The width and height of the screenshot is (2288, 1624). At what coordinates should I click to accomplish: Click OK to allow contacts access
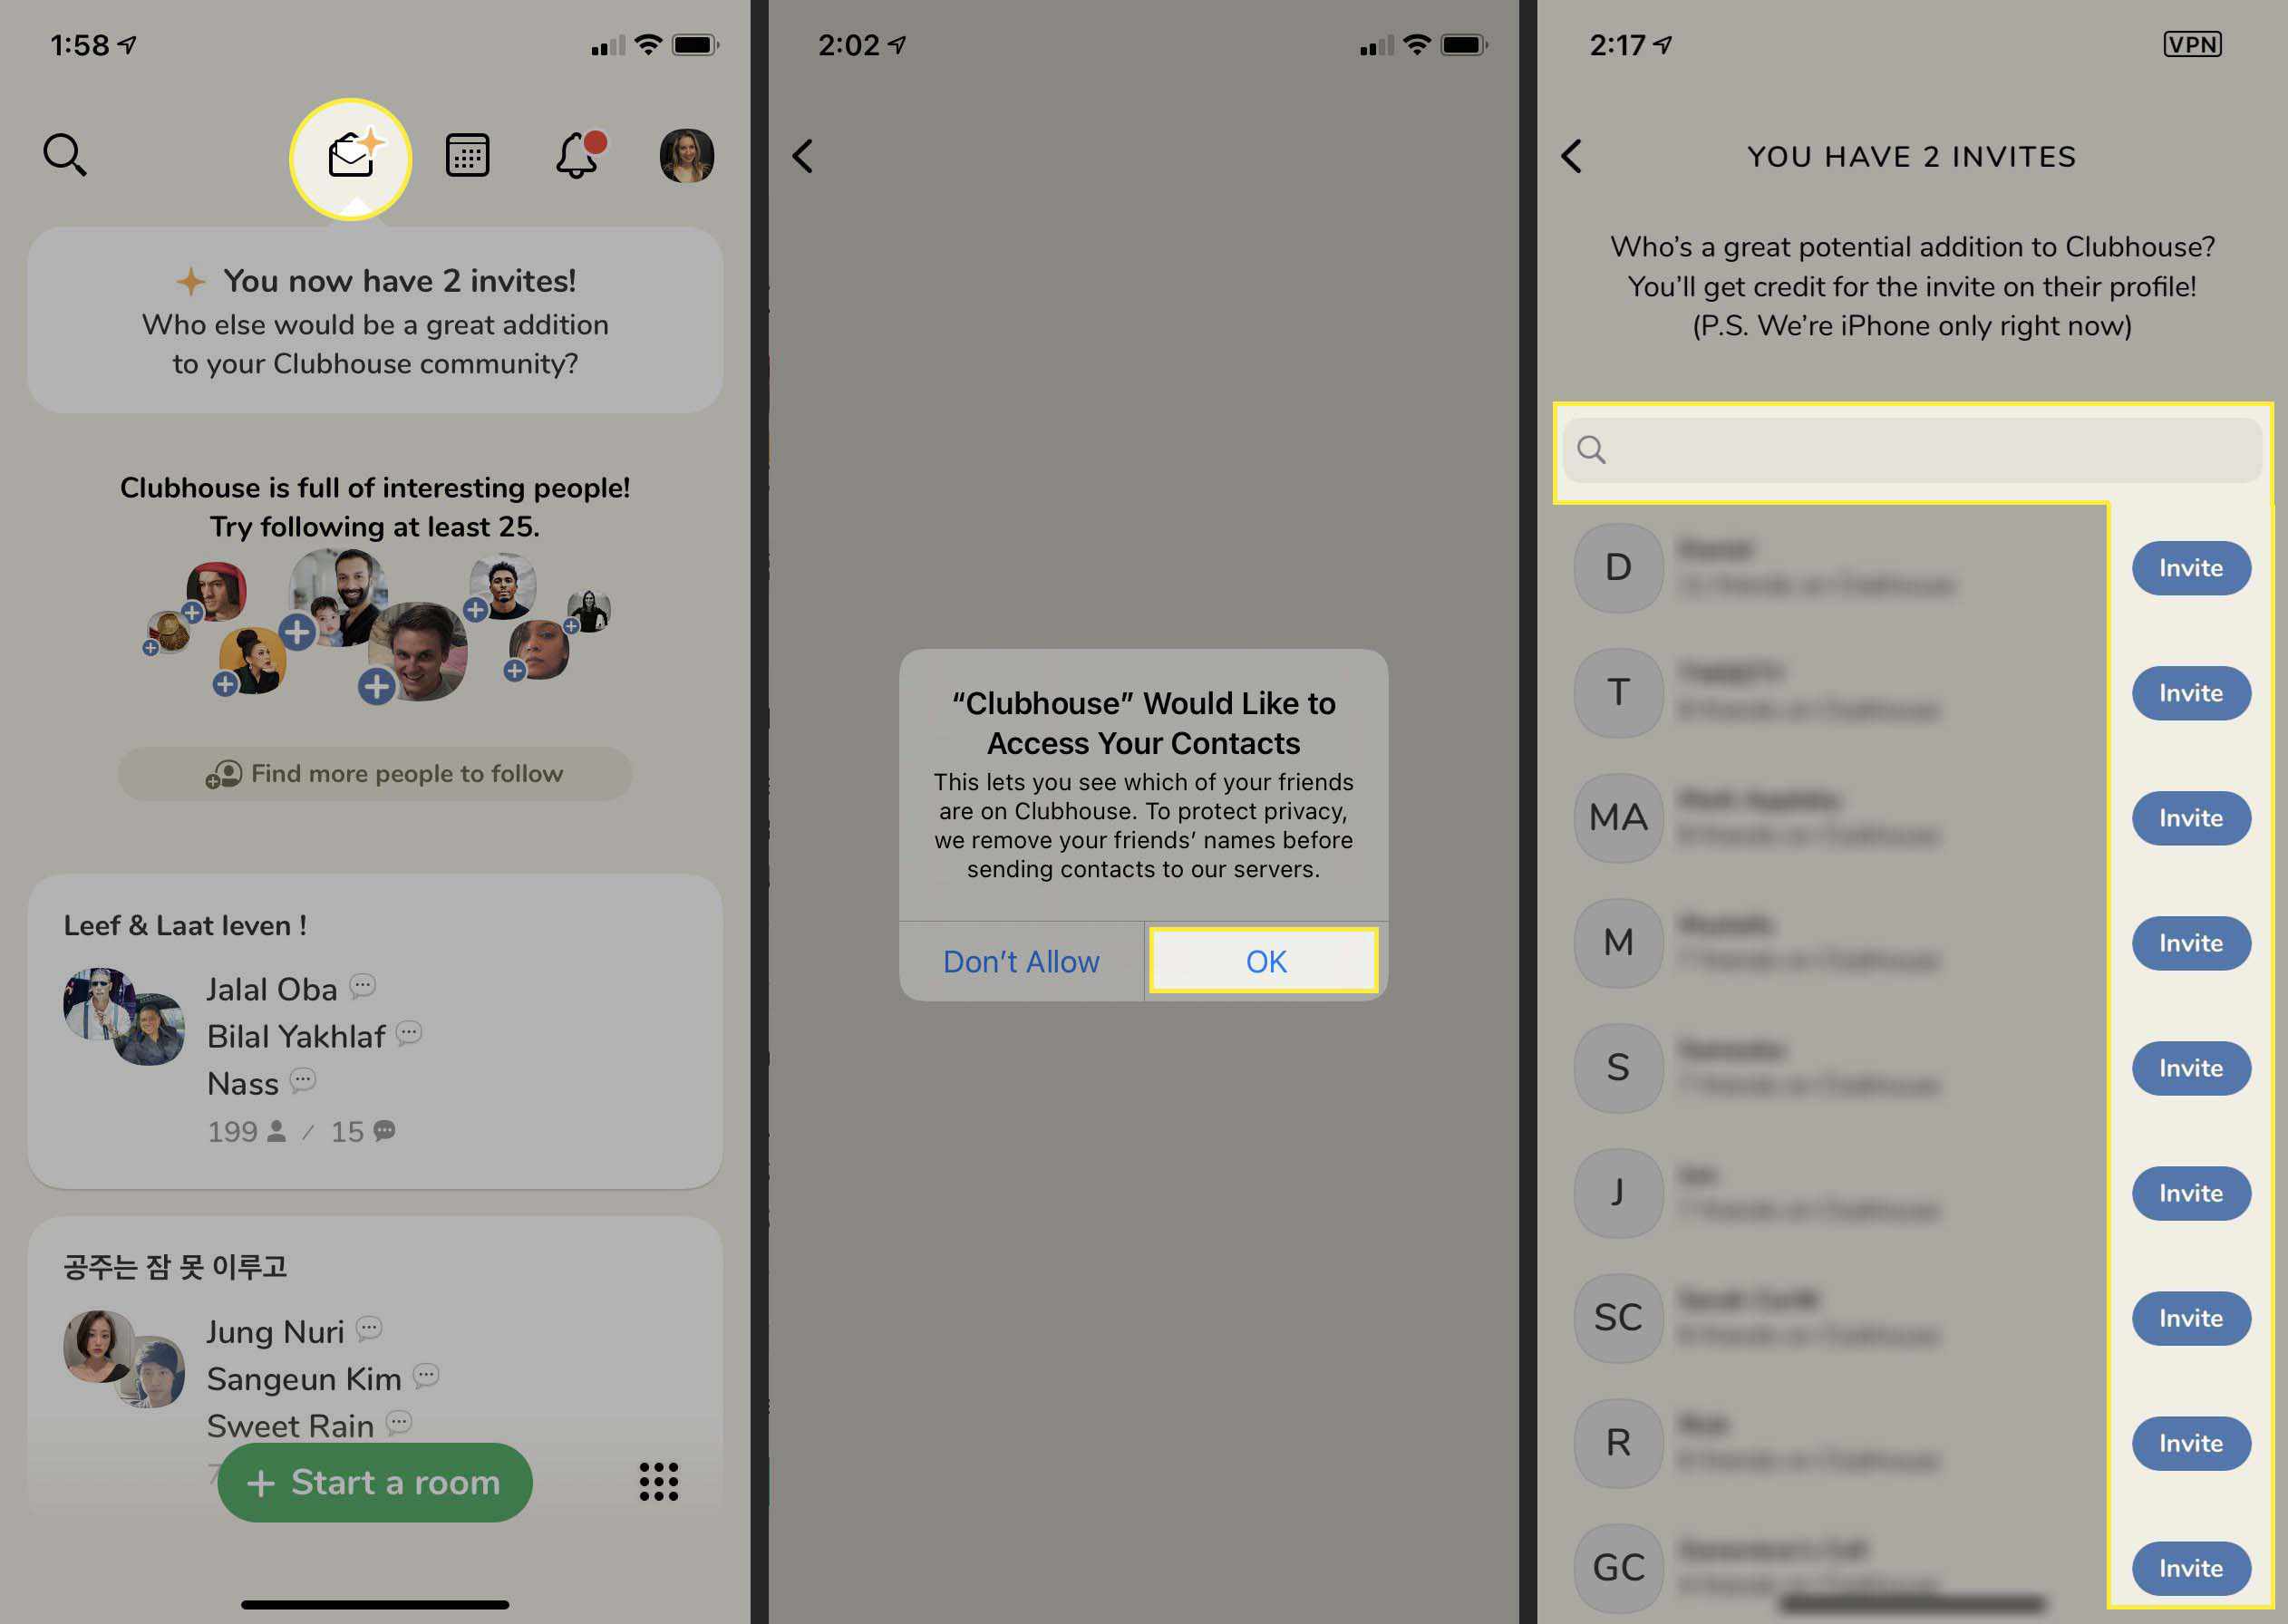point(1265,960)
